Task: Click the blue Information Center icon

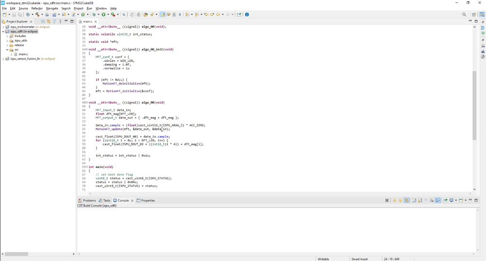Action: 247,15
